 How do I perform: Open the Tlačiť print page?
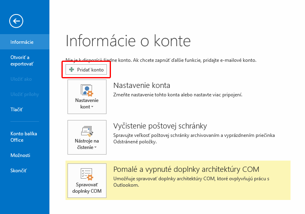coord(16,110)
